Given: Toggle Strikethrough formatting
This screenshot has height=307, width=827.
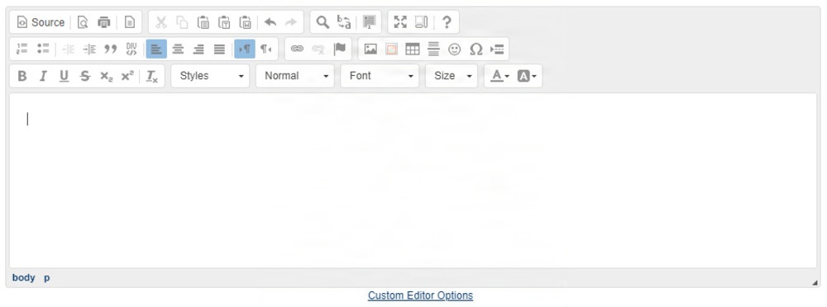Looking at the screenshot, I should [x=85, y=76].
